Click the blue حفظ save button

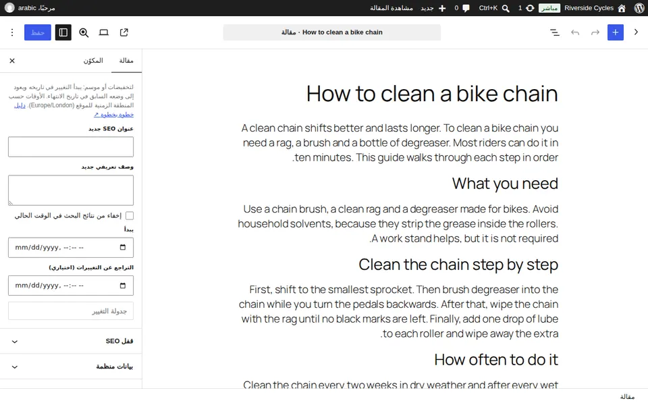pyautogui.click(x=38, y=32)
